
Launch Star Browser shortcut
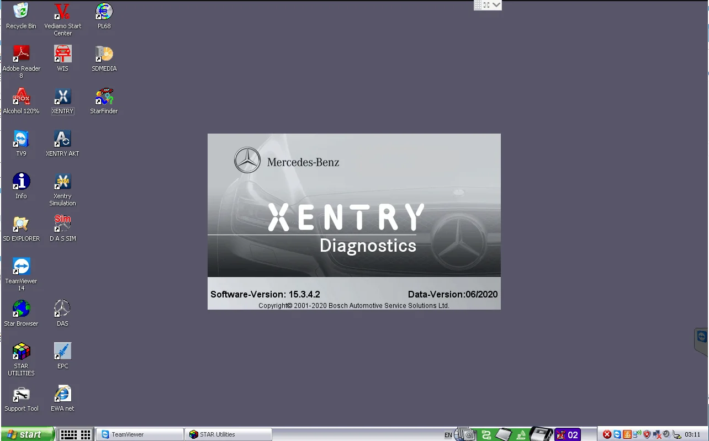(x=21, y=314)
